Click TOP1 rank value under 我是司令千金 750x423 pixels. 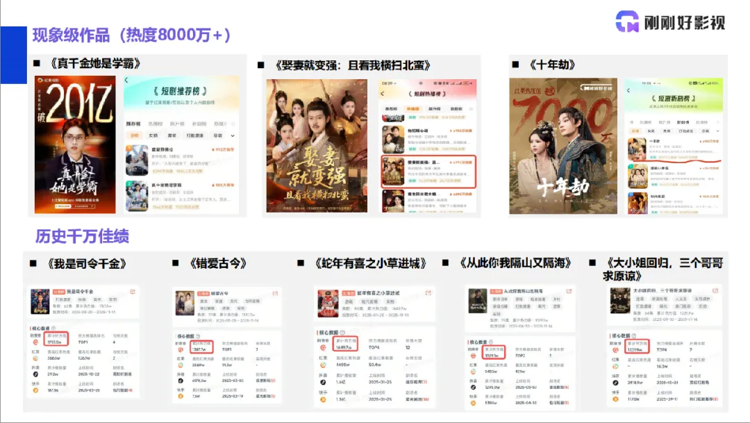click(x=83, y=342)
